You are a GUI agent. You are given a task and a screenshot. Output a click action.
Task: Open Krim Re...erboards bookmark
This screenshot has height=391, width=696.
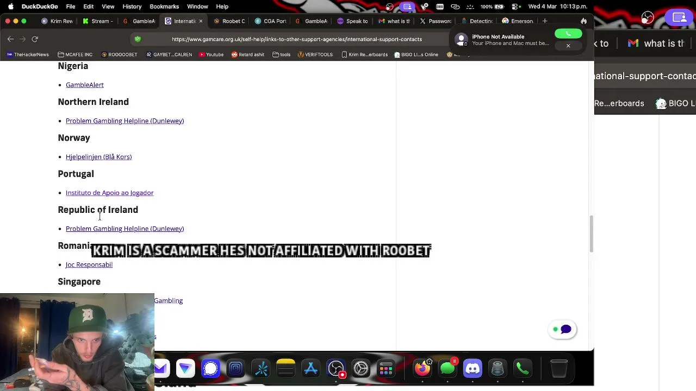pyautogui.click(x=364, y=54)
